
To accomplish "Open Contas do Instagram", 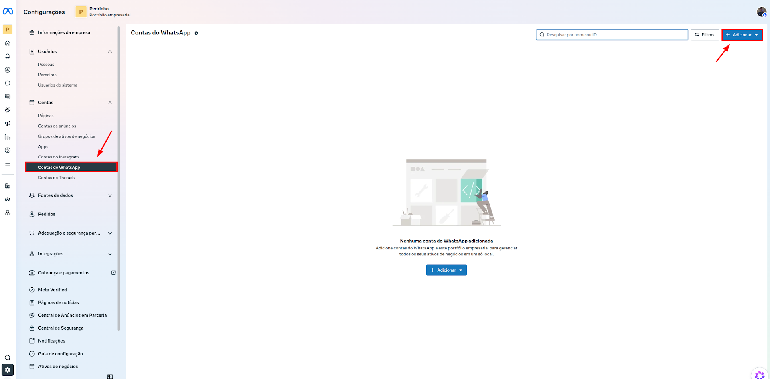I will [58, 157].
